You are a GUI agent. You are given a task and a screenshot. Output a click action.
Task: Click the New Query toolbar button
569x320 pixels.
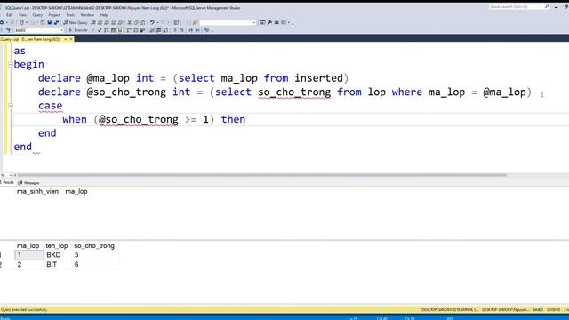pos(75,22)
